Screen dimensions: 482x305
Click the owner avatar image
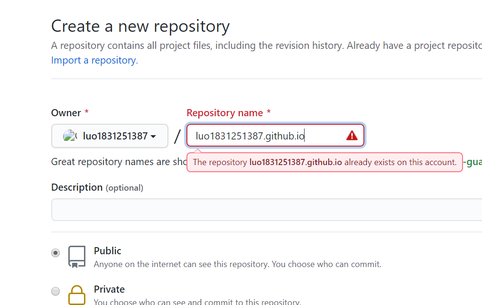69,136
